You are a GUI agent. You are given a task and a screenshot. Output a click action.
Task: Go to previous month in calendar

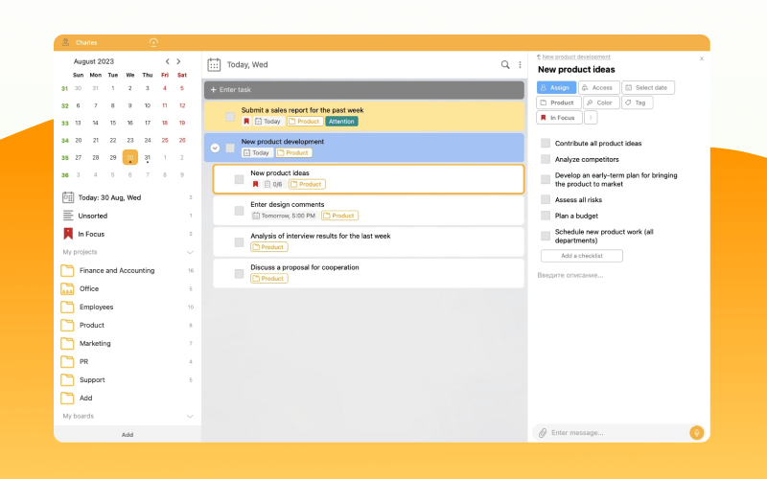pos(167,61)
